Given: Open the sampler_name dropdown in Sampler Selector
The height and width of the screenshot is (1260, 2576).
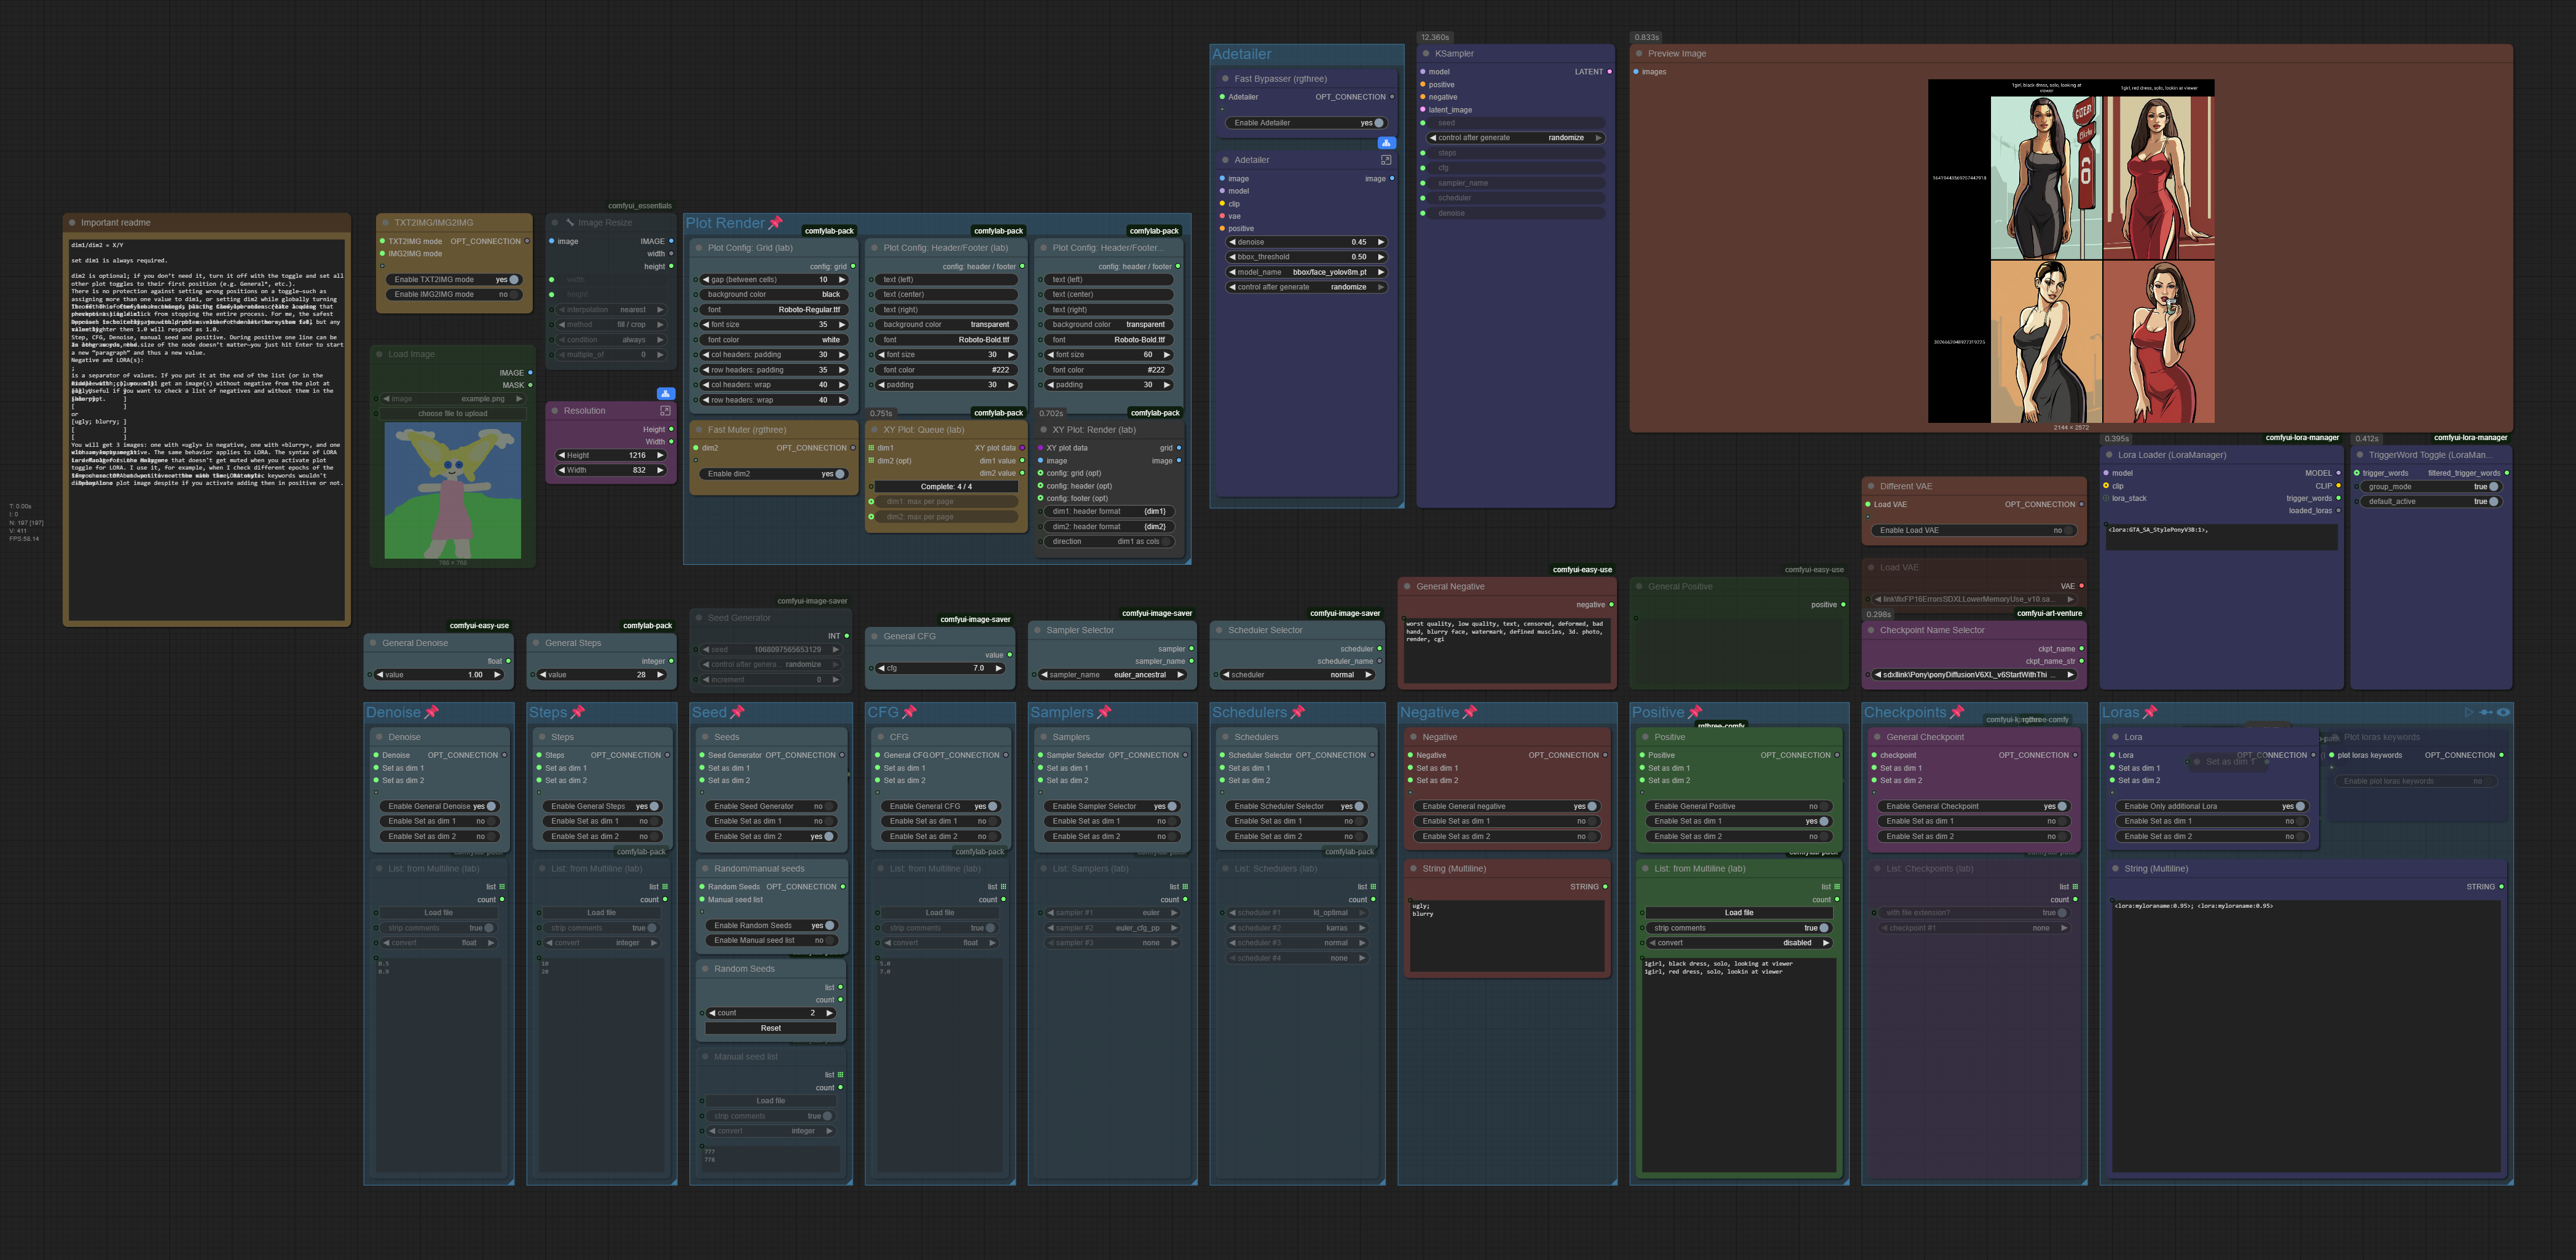Looking at the screenshot, I should tap(1111, 675).
